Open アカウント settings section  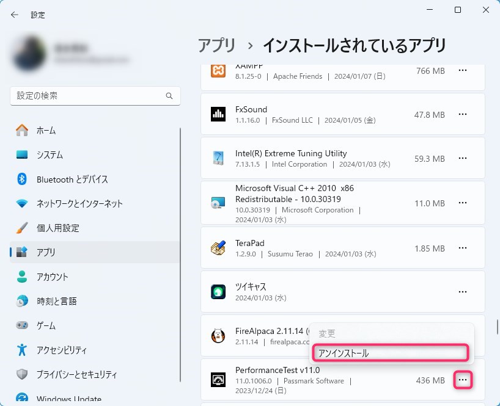pos(53,277)
